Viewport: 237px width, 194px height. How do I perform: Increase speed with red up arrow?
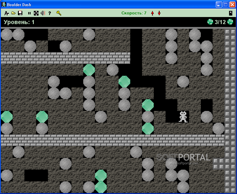click(152, 13)
